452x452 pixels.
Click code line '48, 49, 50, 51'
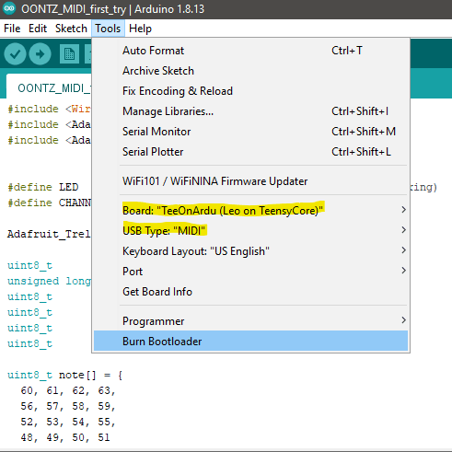tap(65, 437)
